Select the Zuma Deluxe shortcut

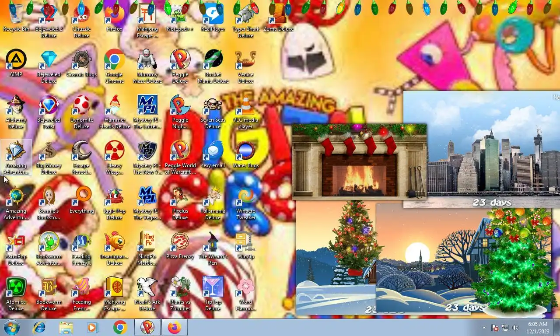[278, 18]
